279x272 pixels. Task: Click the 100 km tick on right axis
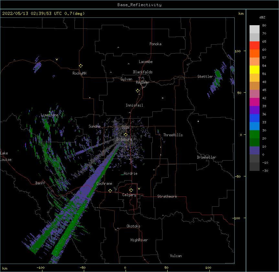click(238, 51)
